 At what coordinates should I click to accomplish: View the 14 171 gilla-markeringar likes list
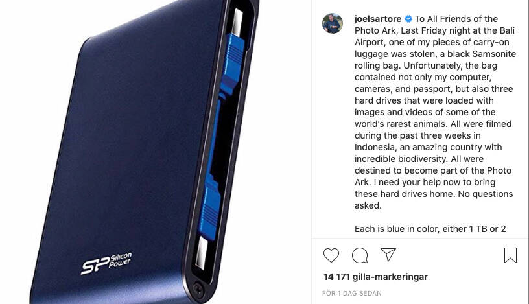(375, 277)
